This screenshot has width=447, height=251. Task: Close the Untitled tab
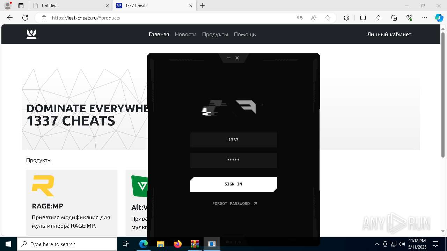(x=107, y=6)
